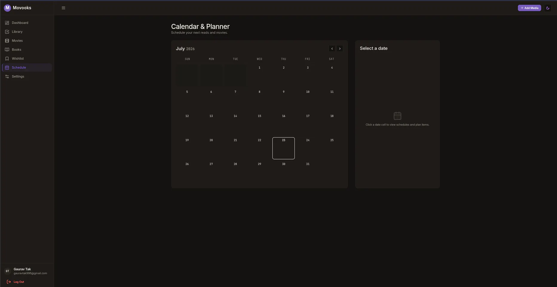This screenshot has height=287, width=557.
Task: Click the Books open-book icon
Action: (x=7, y=50)
